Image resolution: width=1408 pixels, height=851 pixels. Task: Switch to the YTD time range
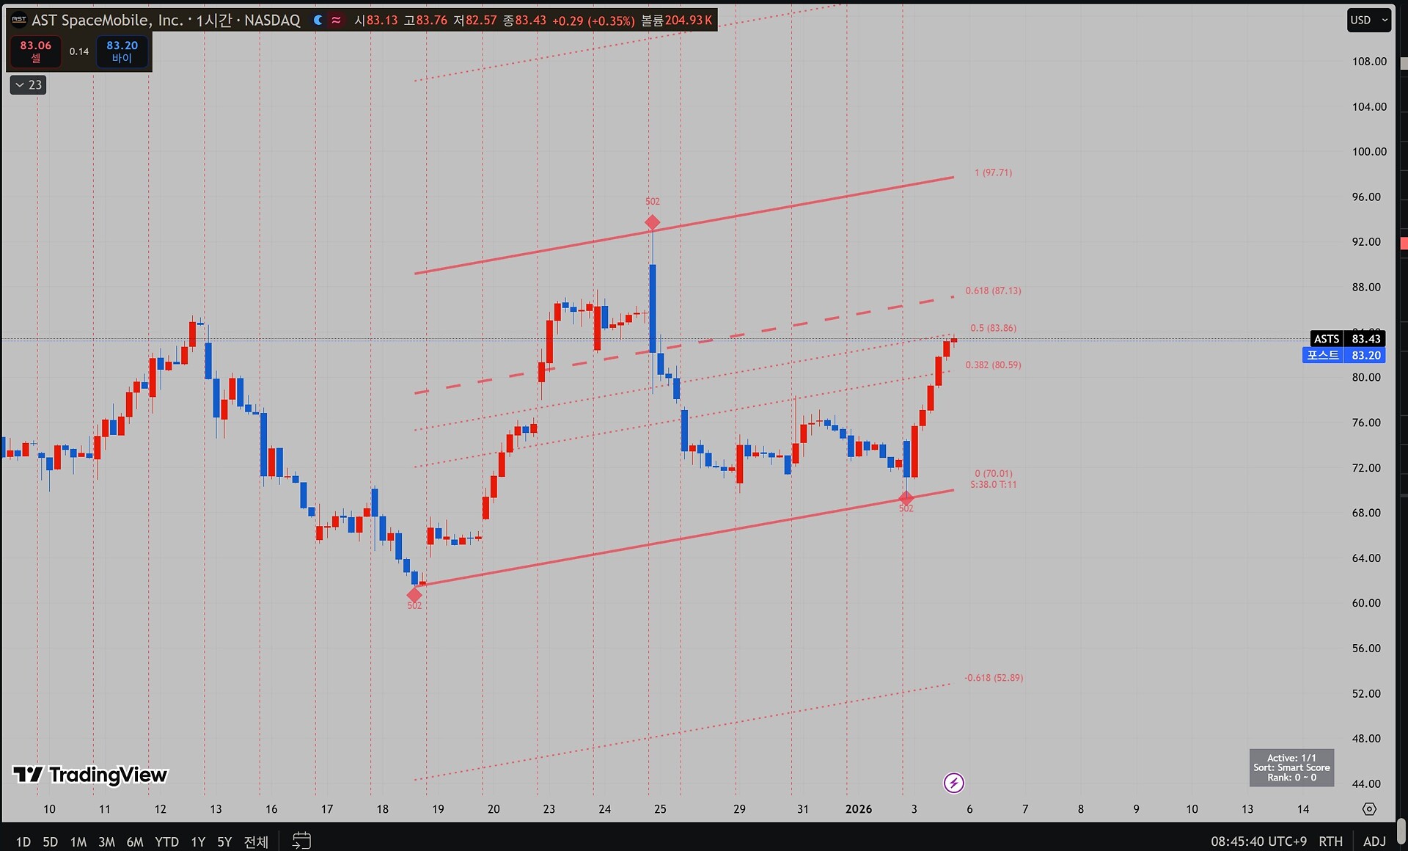click(x=166, y=841)
